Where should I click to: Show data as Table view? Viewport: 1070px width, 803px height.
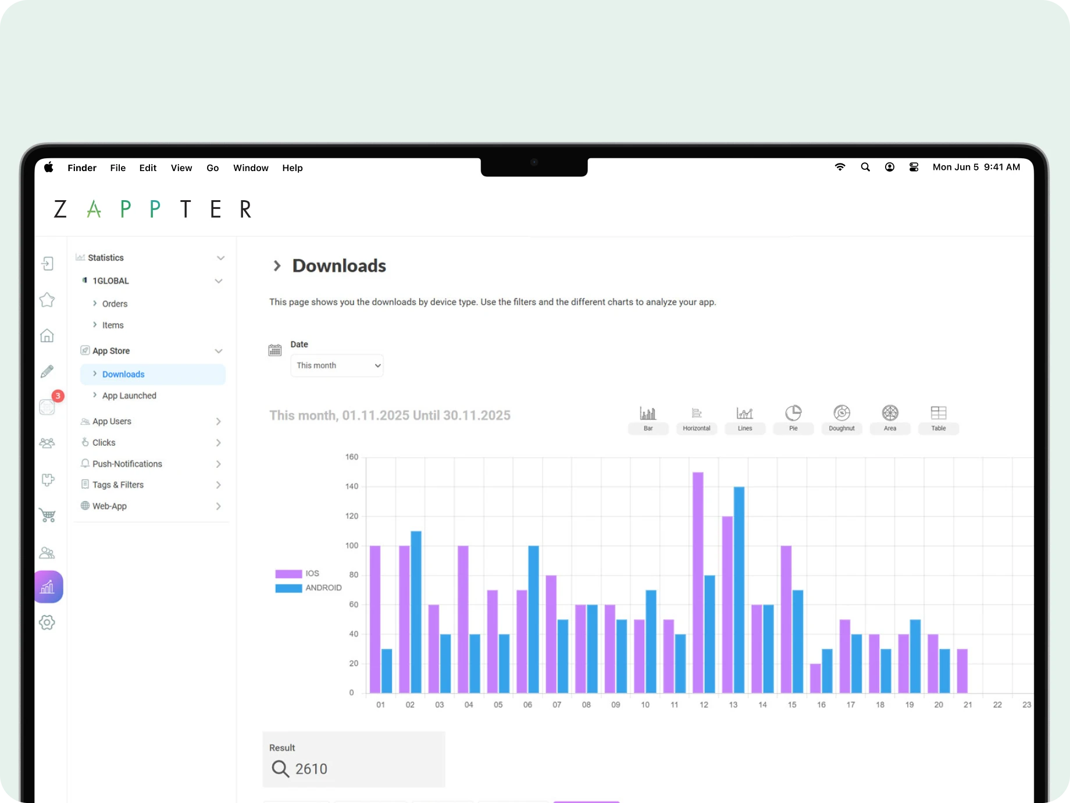point(938,418)
